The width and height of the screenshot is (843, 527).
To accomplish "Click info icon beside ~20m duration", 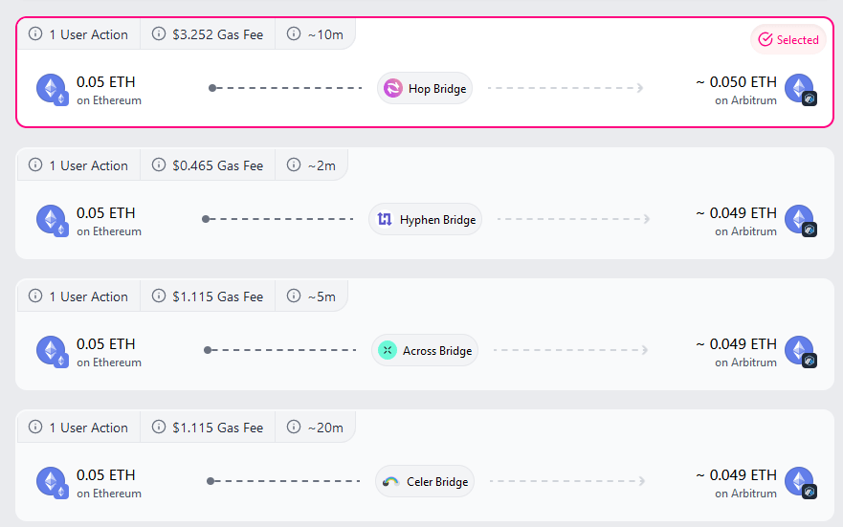I will 294,428.
